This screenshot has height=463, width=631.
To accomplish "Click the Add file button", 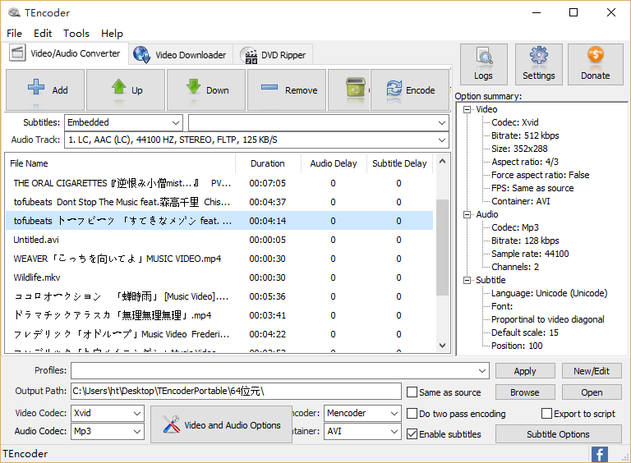I will click(46, 89).
